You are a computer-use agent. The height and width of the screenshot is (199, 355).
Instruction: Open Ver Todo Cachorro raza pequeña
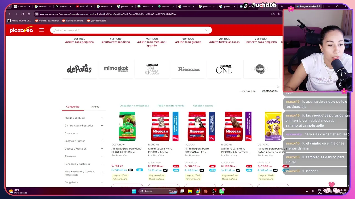(260, 40)
